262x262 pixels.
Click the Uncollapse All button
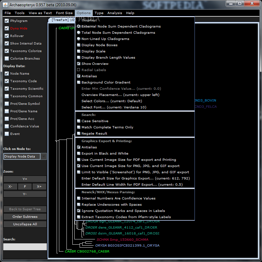(25, 224)
